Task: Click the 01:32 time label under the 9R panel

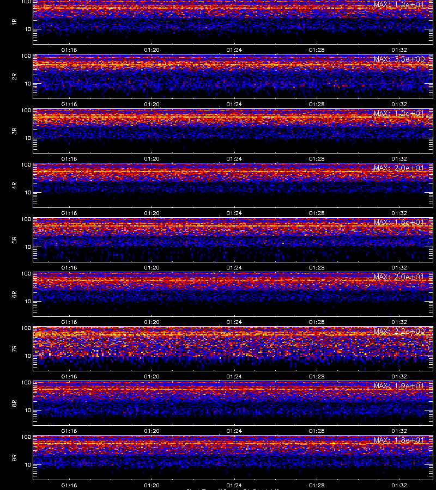Action: pyautogui.click(x=399, y=485)
